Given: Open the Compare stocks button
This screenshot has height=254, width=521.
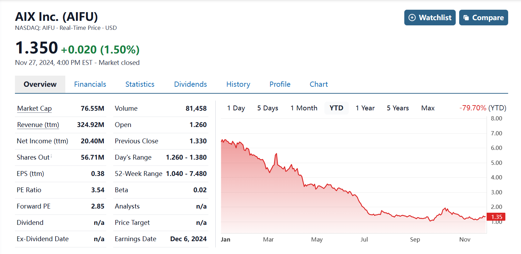Looking at the screenshot, I should (483, 18).
